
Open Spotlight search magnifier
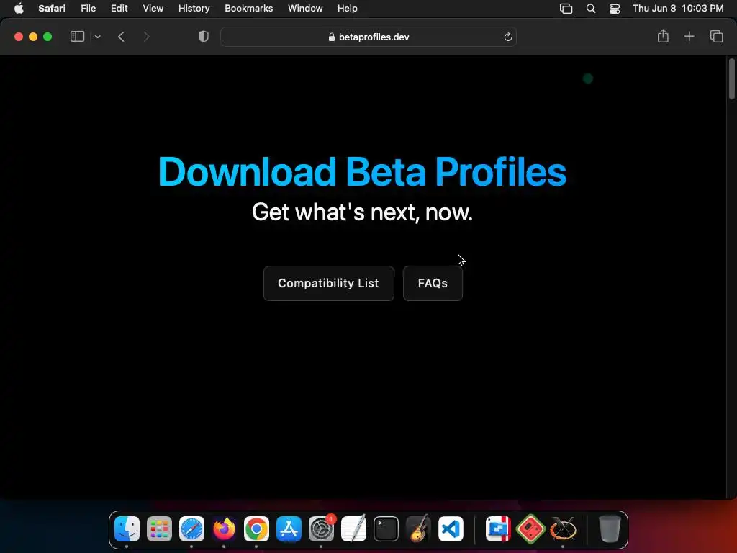point(591,9)
